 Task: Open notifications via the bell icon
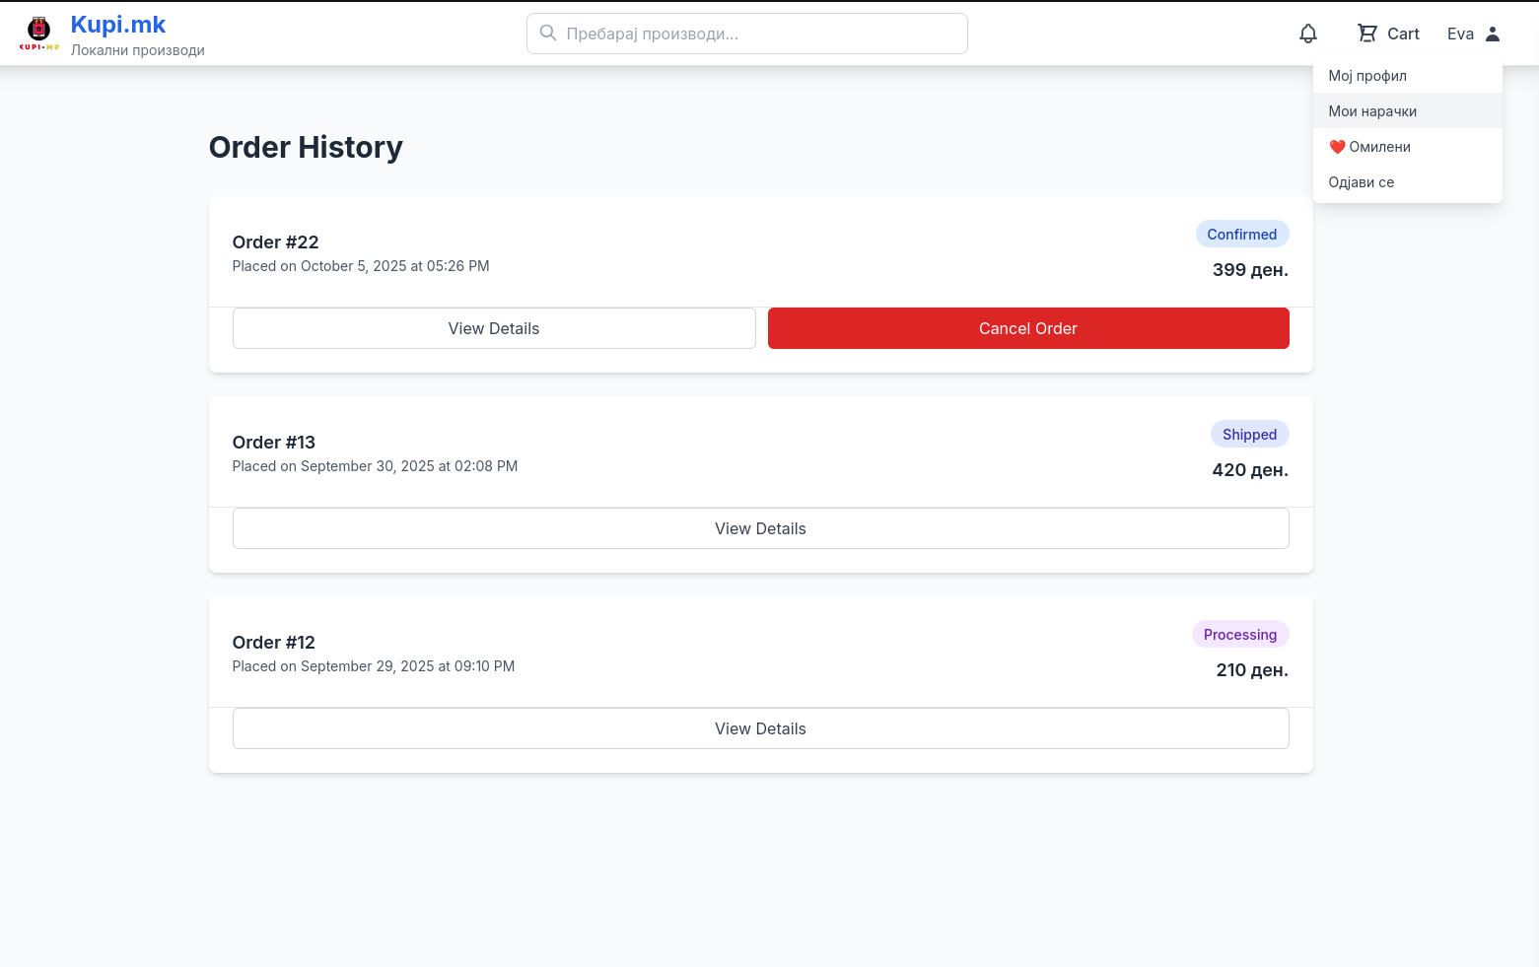tap(1307, 34)
